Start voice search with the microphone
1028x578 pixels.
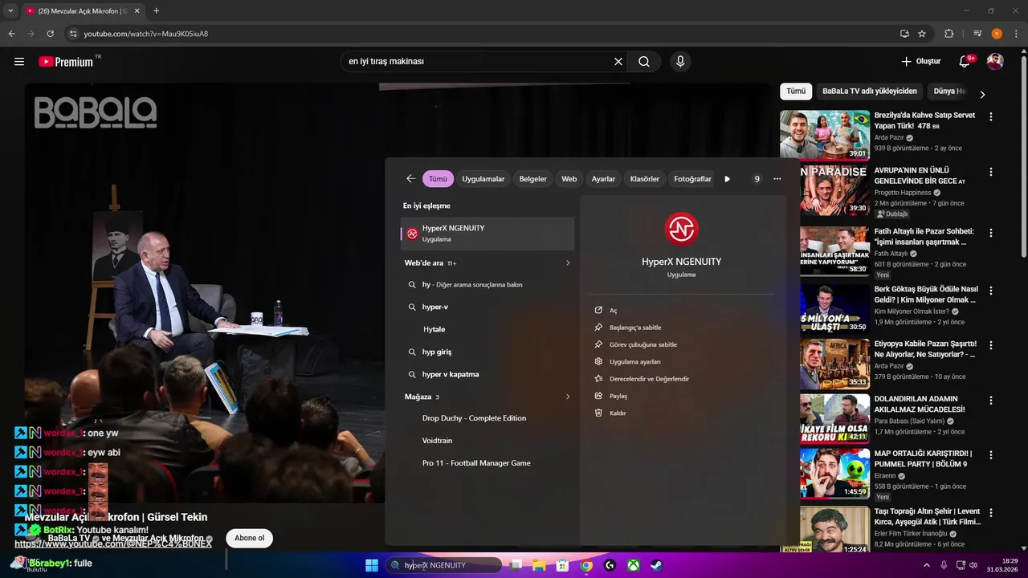tap(680, 62)
